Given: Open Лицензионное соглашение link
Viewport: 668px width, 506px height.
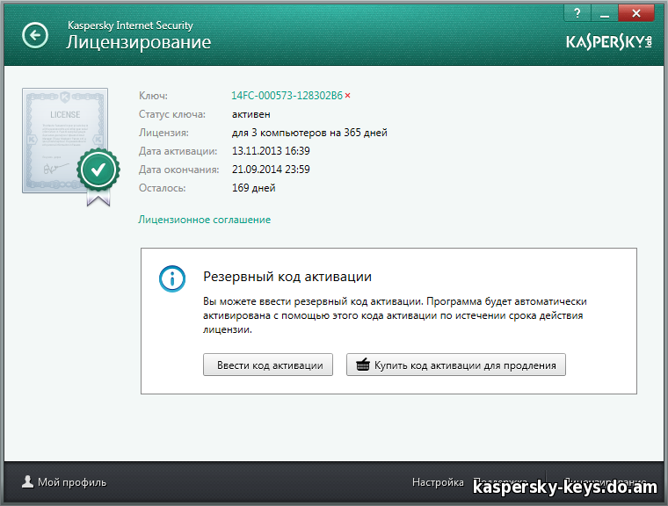Looking at the screenshot, I should tap(205, 220).
